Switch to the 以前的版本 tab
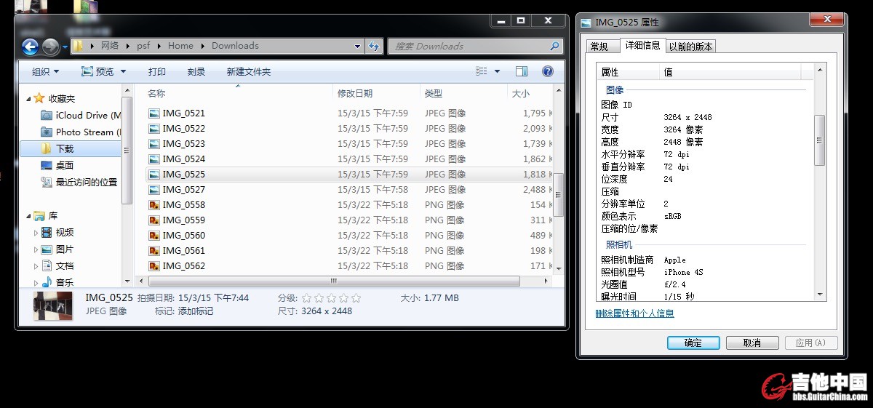The image size is (873, 408). (691, 47)
